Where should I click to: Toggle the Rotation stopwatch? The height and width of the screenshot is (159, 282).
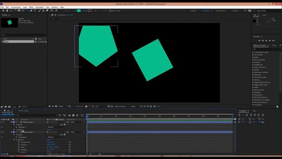(x=19, y=150)
